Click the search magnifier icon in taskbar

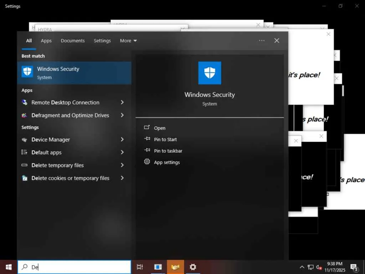tap(25, 267)
